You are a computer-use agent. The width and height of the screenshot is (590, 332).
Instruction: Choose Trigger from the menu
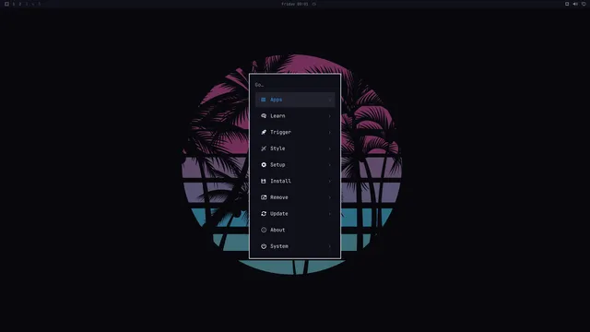click(295, 132)
